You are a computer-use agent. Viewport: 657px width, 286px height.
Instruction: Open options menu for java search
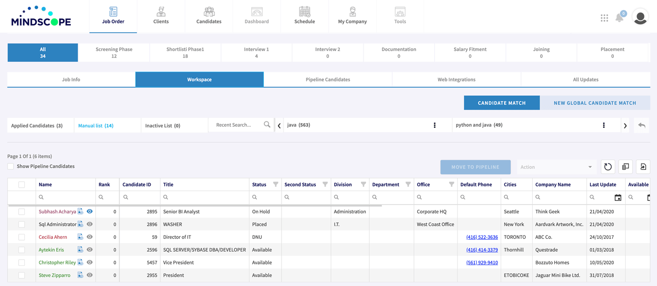pyautogui.click(x=435, y=125)
